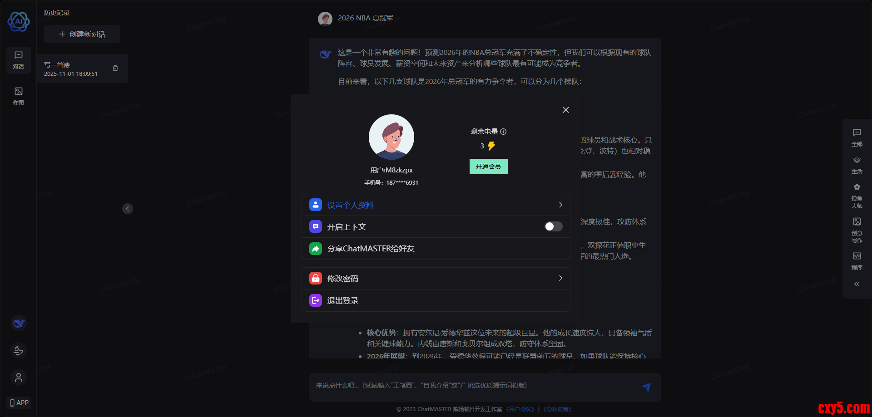Select the 写一首诗 history conversation
This screenshot has width=872, height=417.
point(82,69)
